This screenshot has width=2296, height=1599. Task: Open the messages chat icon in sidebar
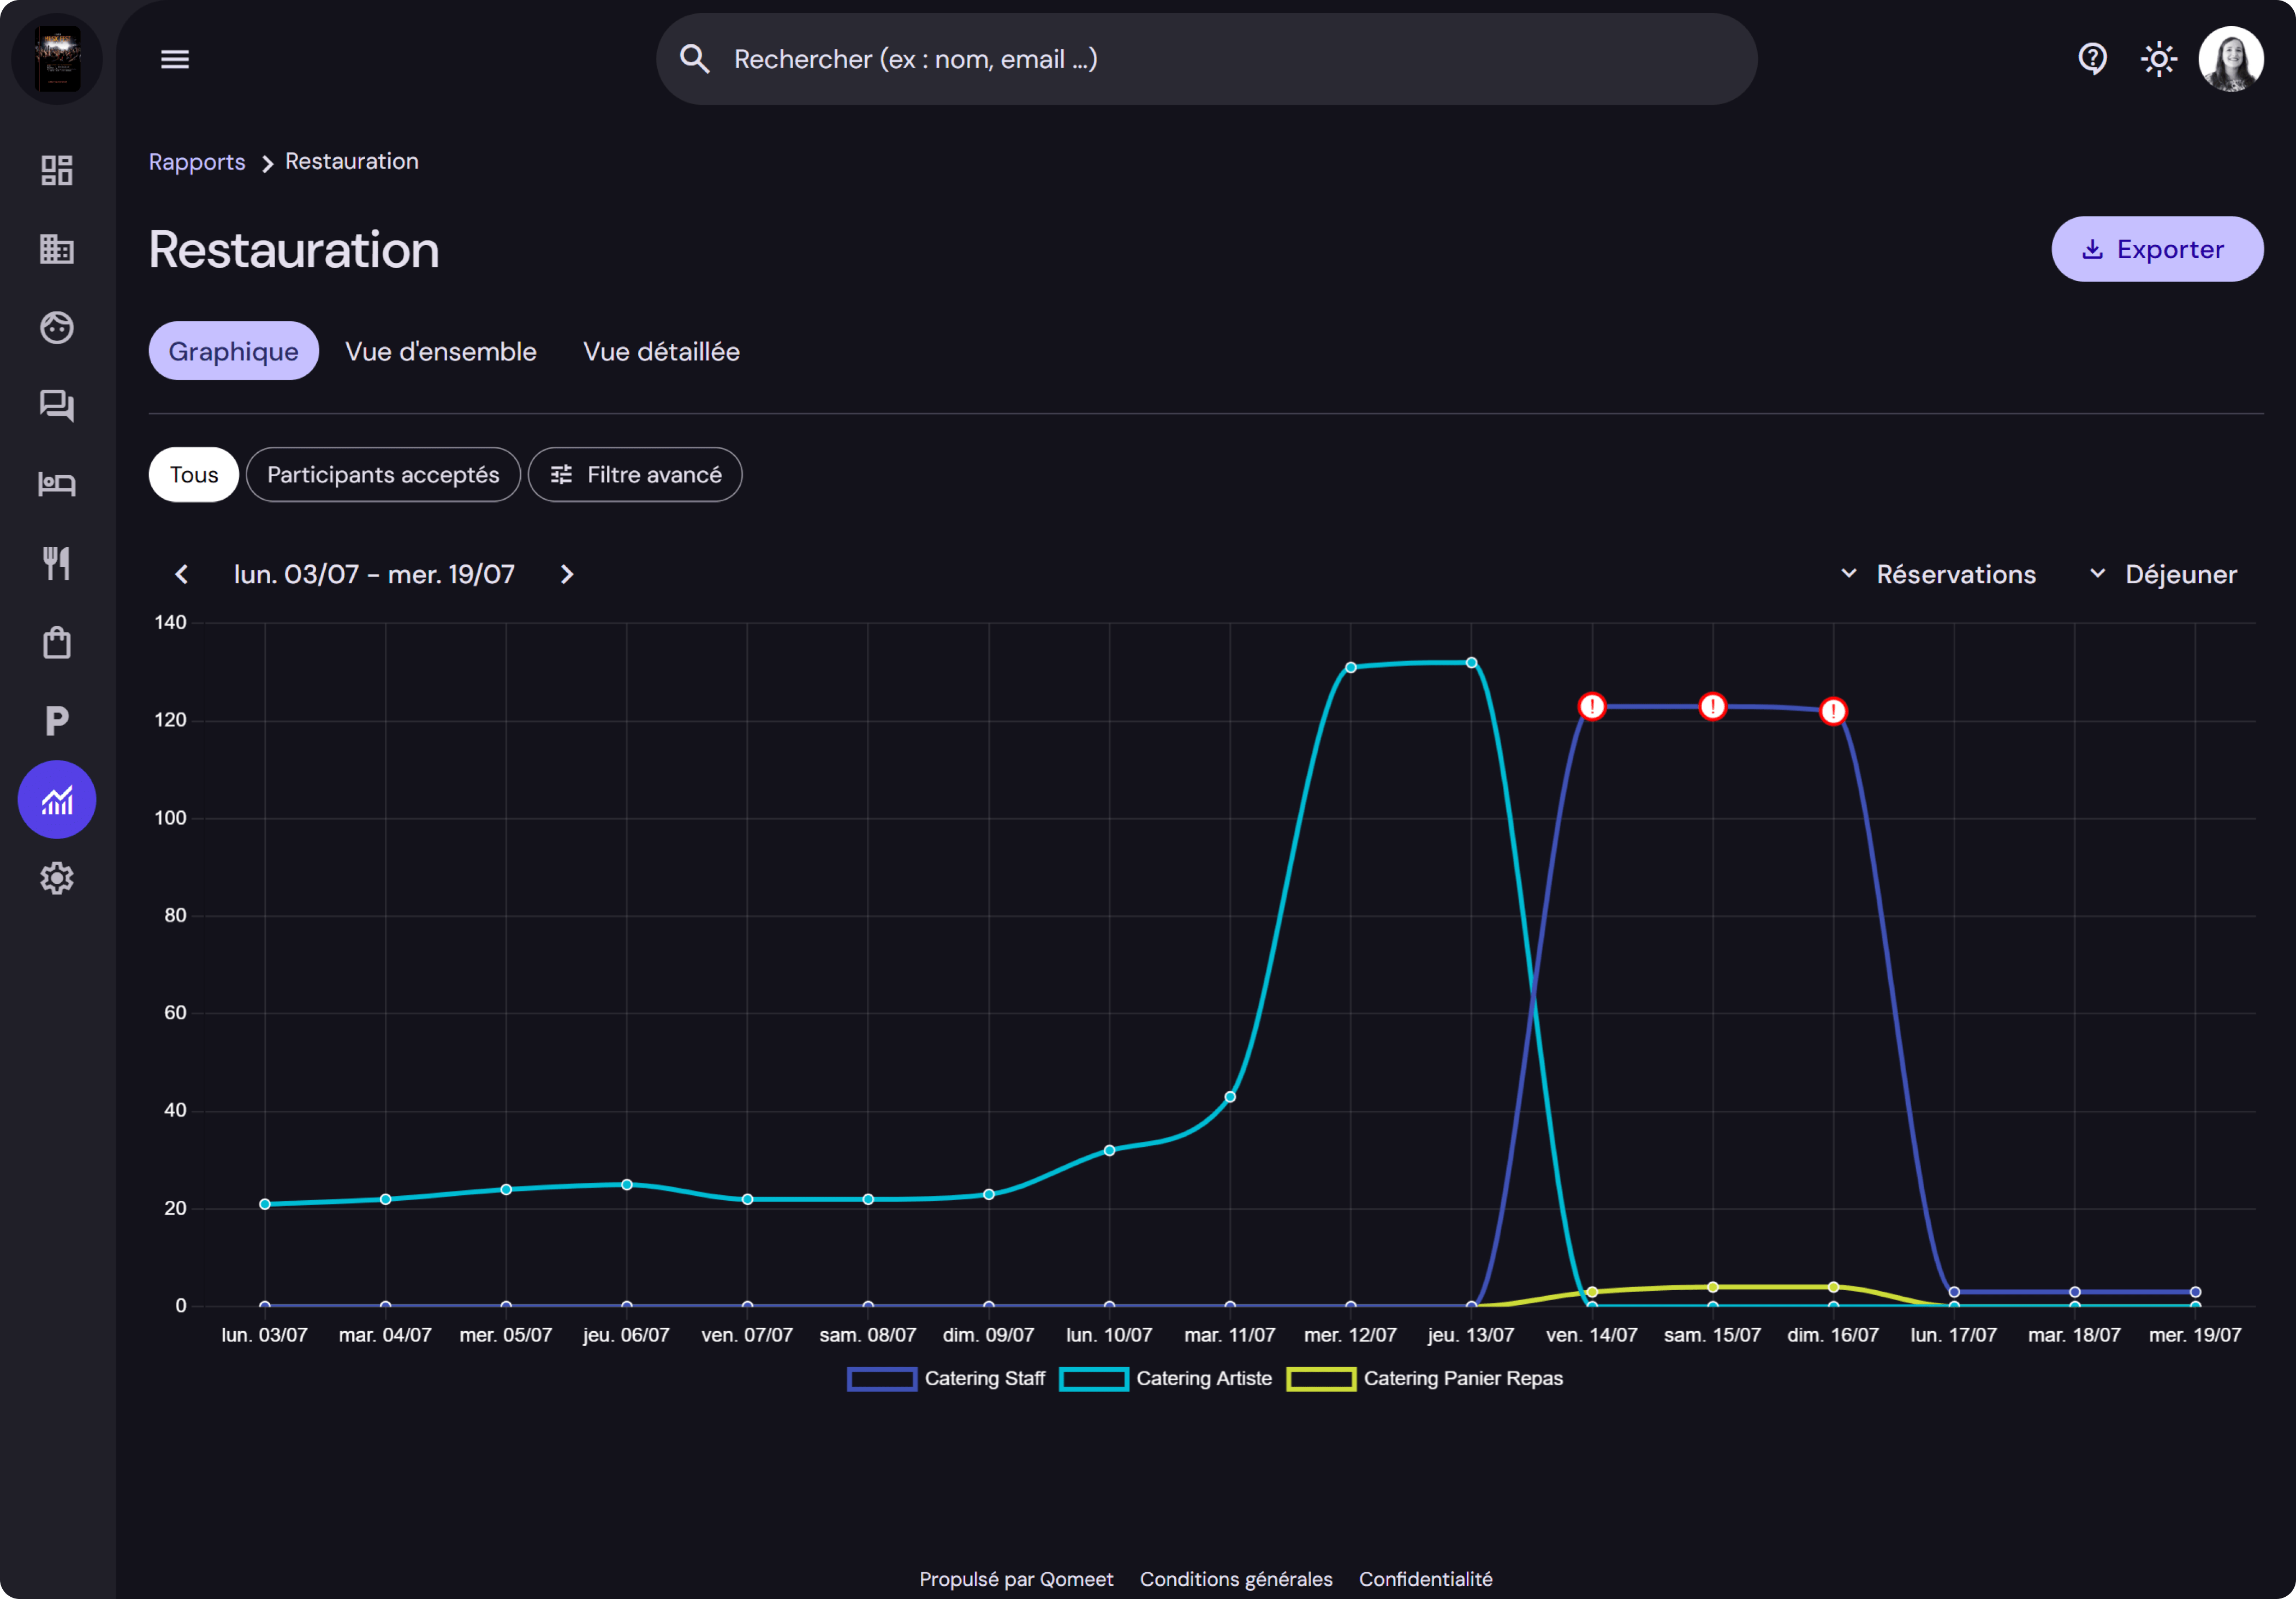click(57, 406)
